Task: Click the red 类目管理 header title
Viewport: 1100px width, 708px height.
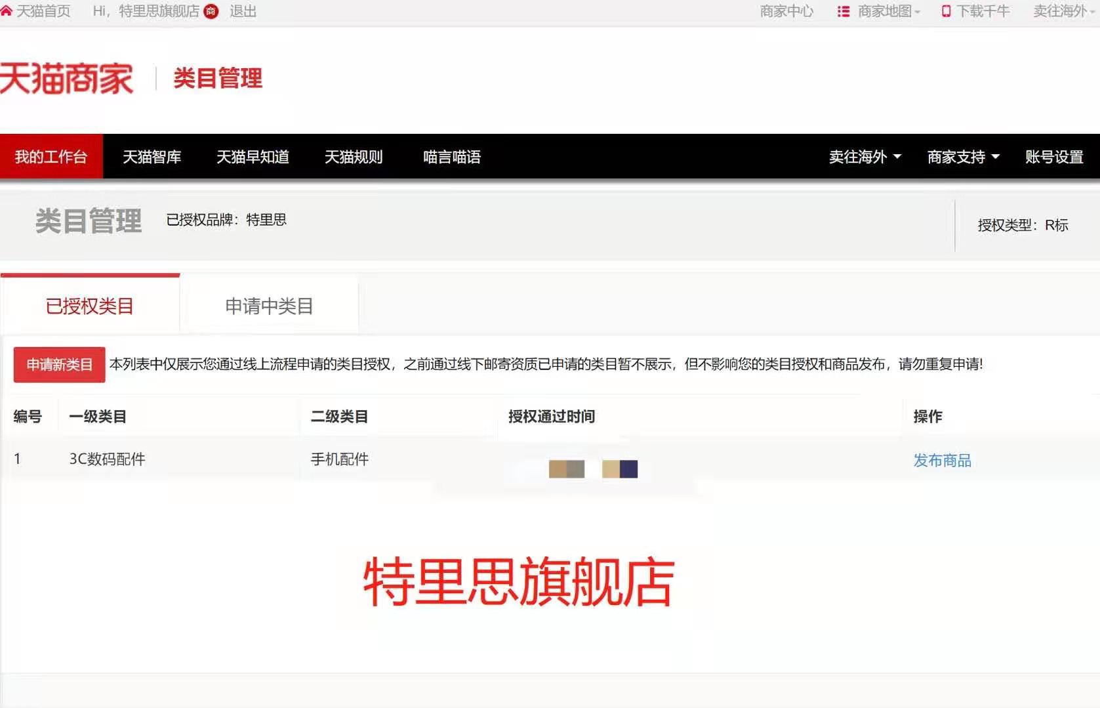Action: click(x=218, y=78)
